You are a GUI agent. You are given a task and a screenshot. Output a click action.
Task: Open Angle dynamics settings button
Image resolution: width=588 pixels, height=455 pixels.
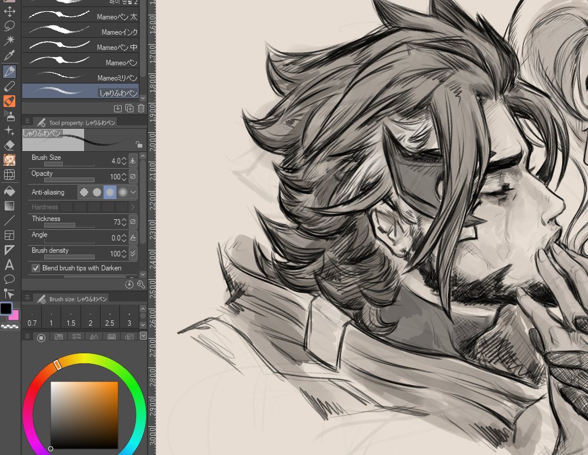click(133, 237)
